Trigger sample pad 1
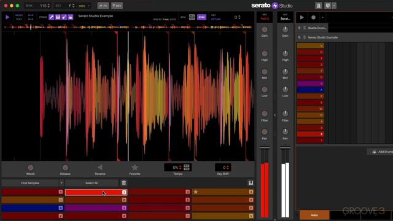Image resolution: width=393 pixels, height=221 pixels. point(33,192)
